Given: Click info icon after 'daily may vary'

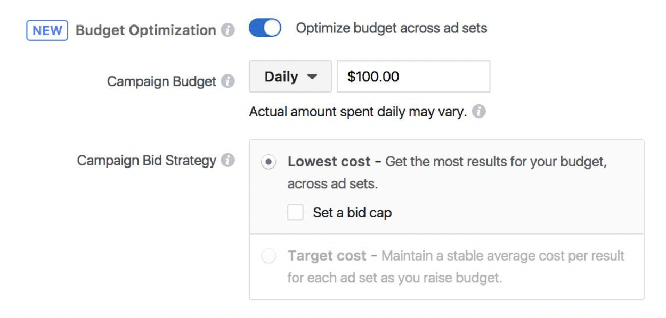Looking at the screenshot, I should pos(479,112).
